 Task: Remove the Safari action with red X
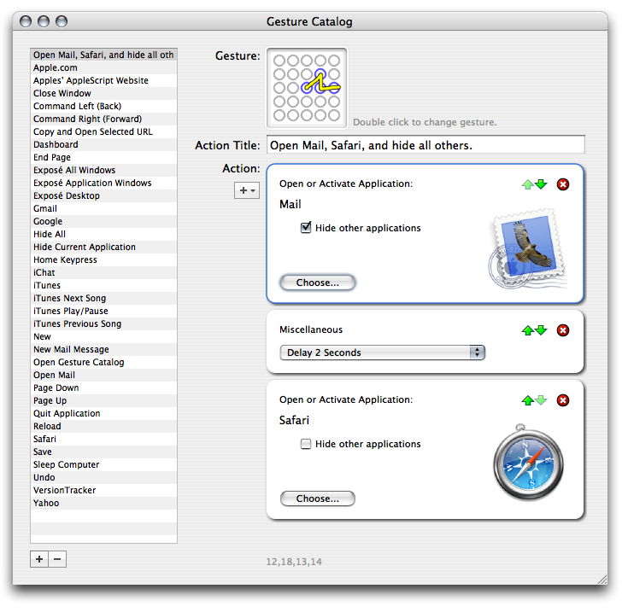pos(562,400)
